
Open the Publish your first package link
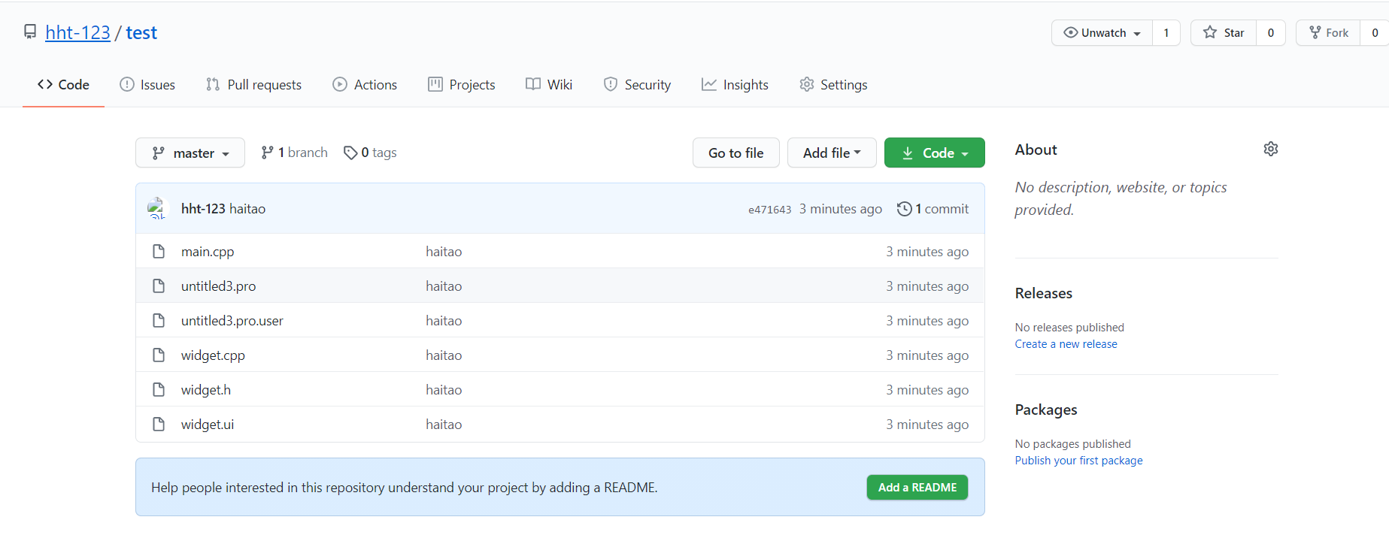coord(1078,460)
